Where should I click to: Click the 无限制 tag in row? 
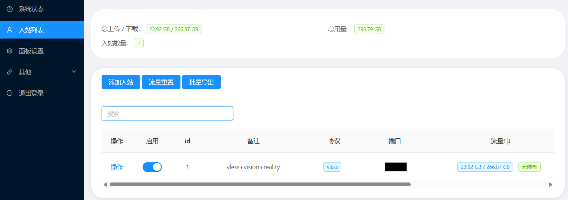(529, 167)
